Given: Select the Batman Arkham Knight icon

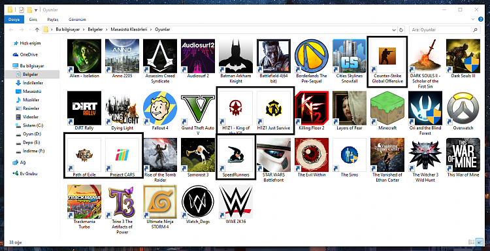Looking at the screenshot, I should 236,56.
